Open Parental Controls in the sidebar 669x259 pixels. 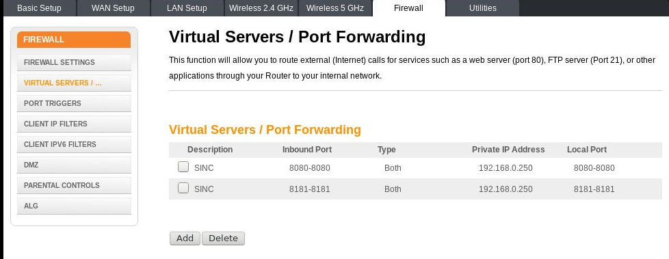74,185
